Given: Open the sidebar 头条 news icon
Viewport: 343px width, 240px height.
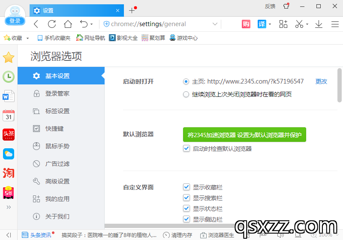Looking at the screenshot, I should tap(9, 135).
